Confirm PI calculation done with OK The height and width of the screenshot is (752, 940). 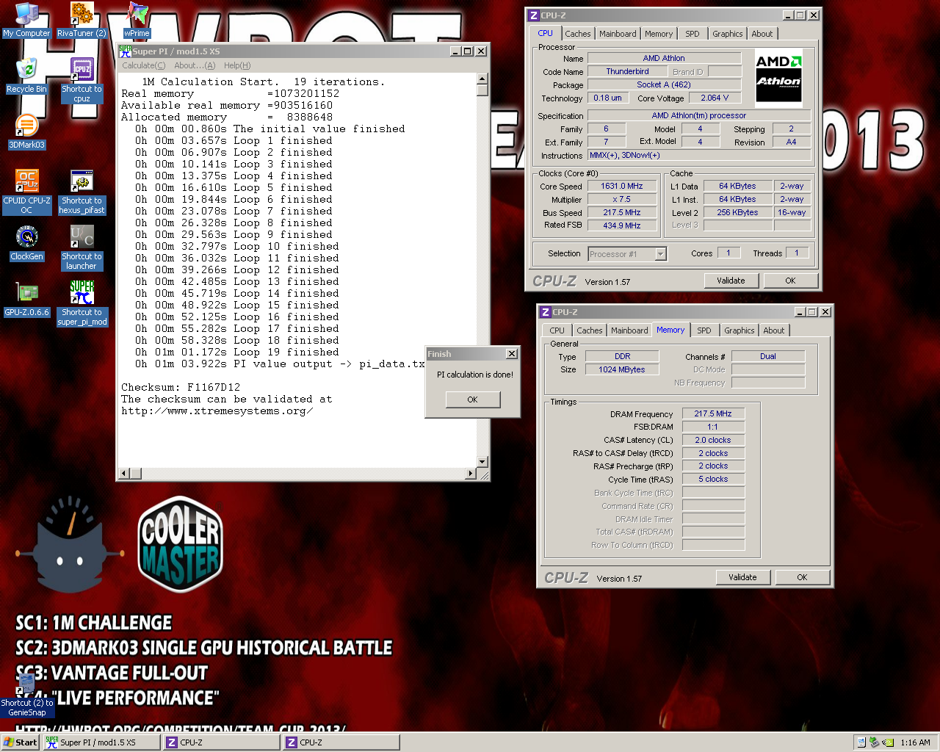coord(472,399)
